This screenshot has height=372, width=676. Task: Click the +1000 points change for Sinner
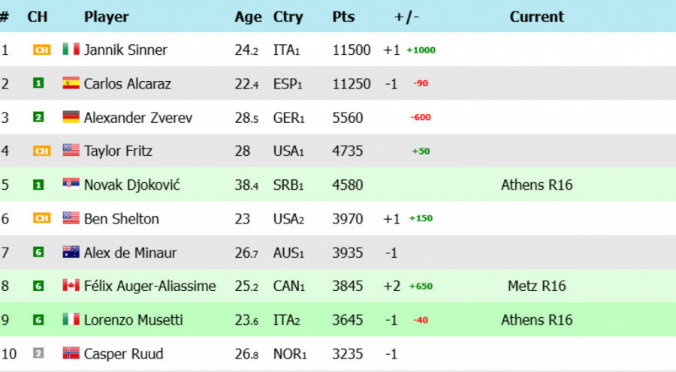pos(421,50)
